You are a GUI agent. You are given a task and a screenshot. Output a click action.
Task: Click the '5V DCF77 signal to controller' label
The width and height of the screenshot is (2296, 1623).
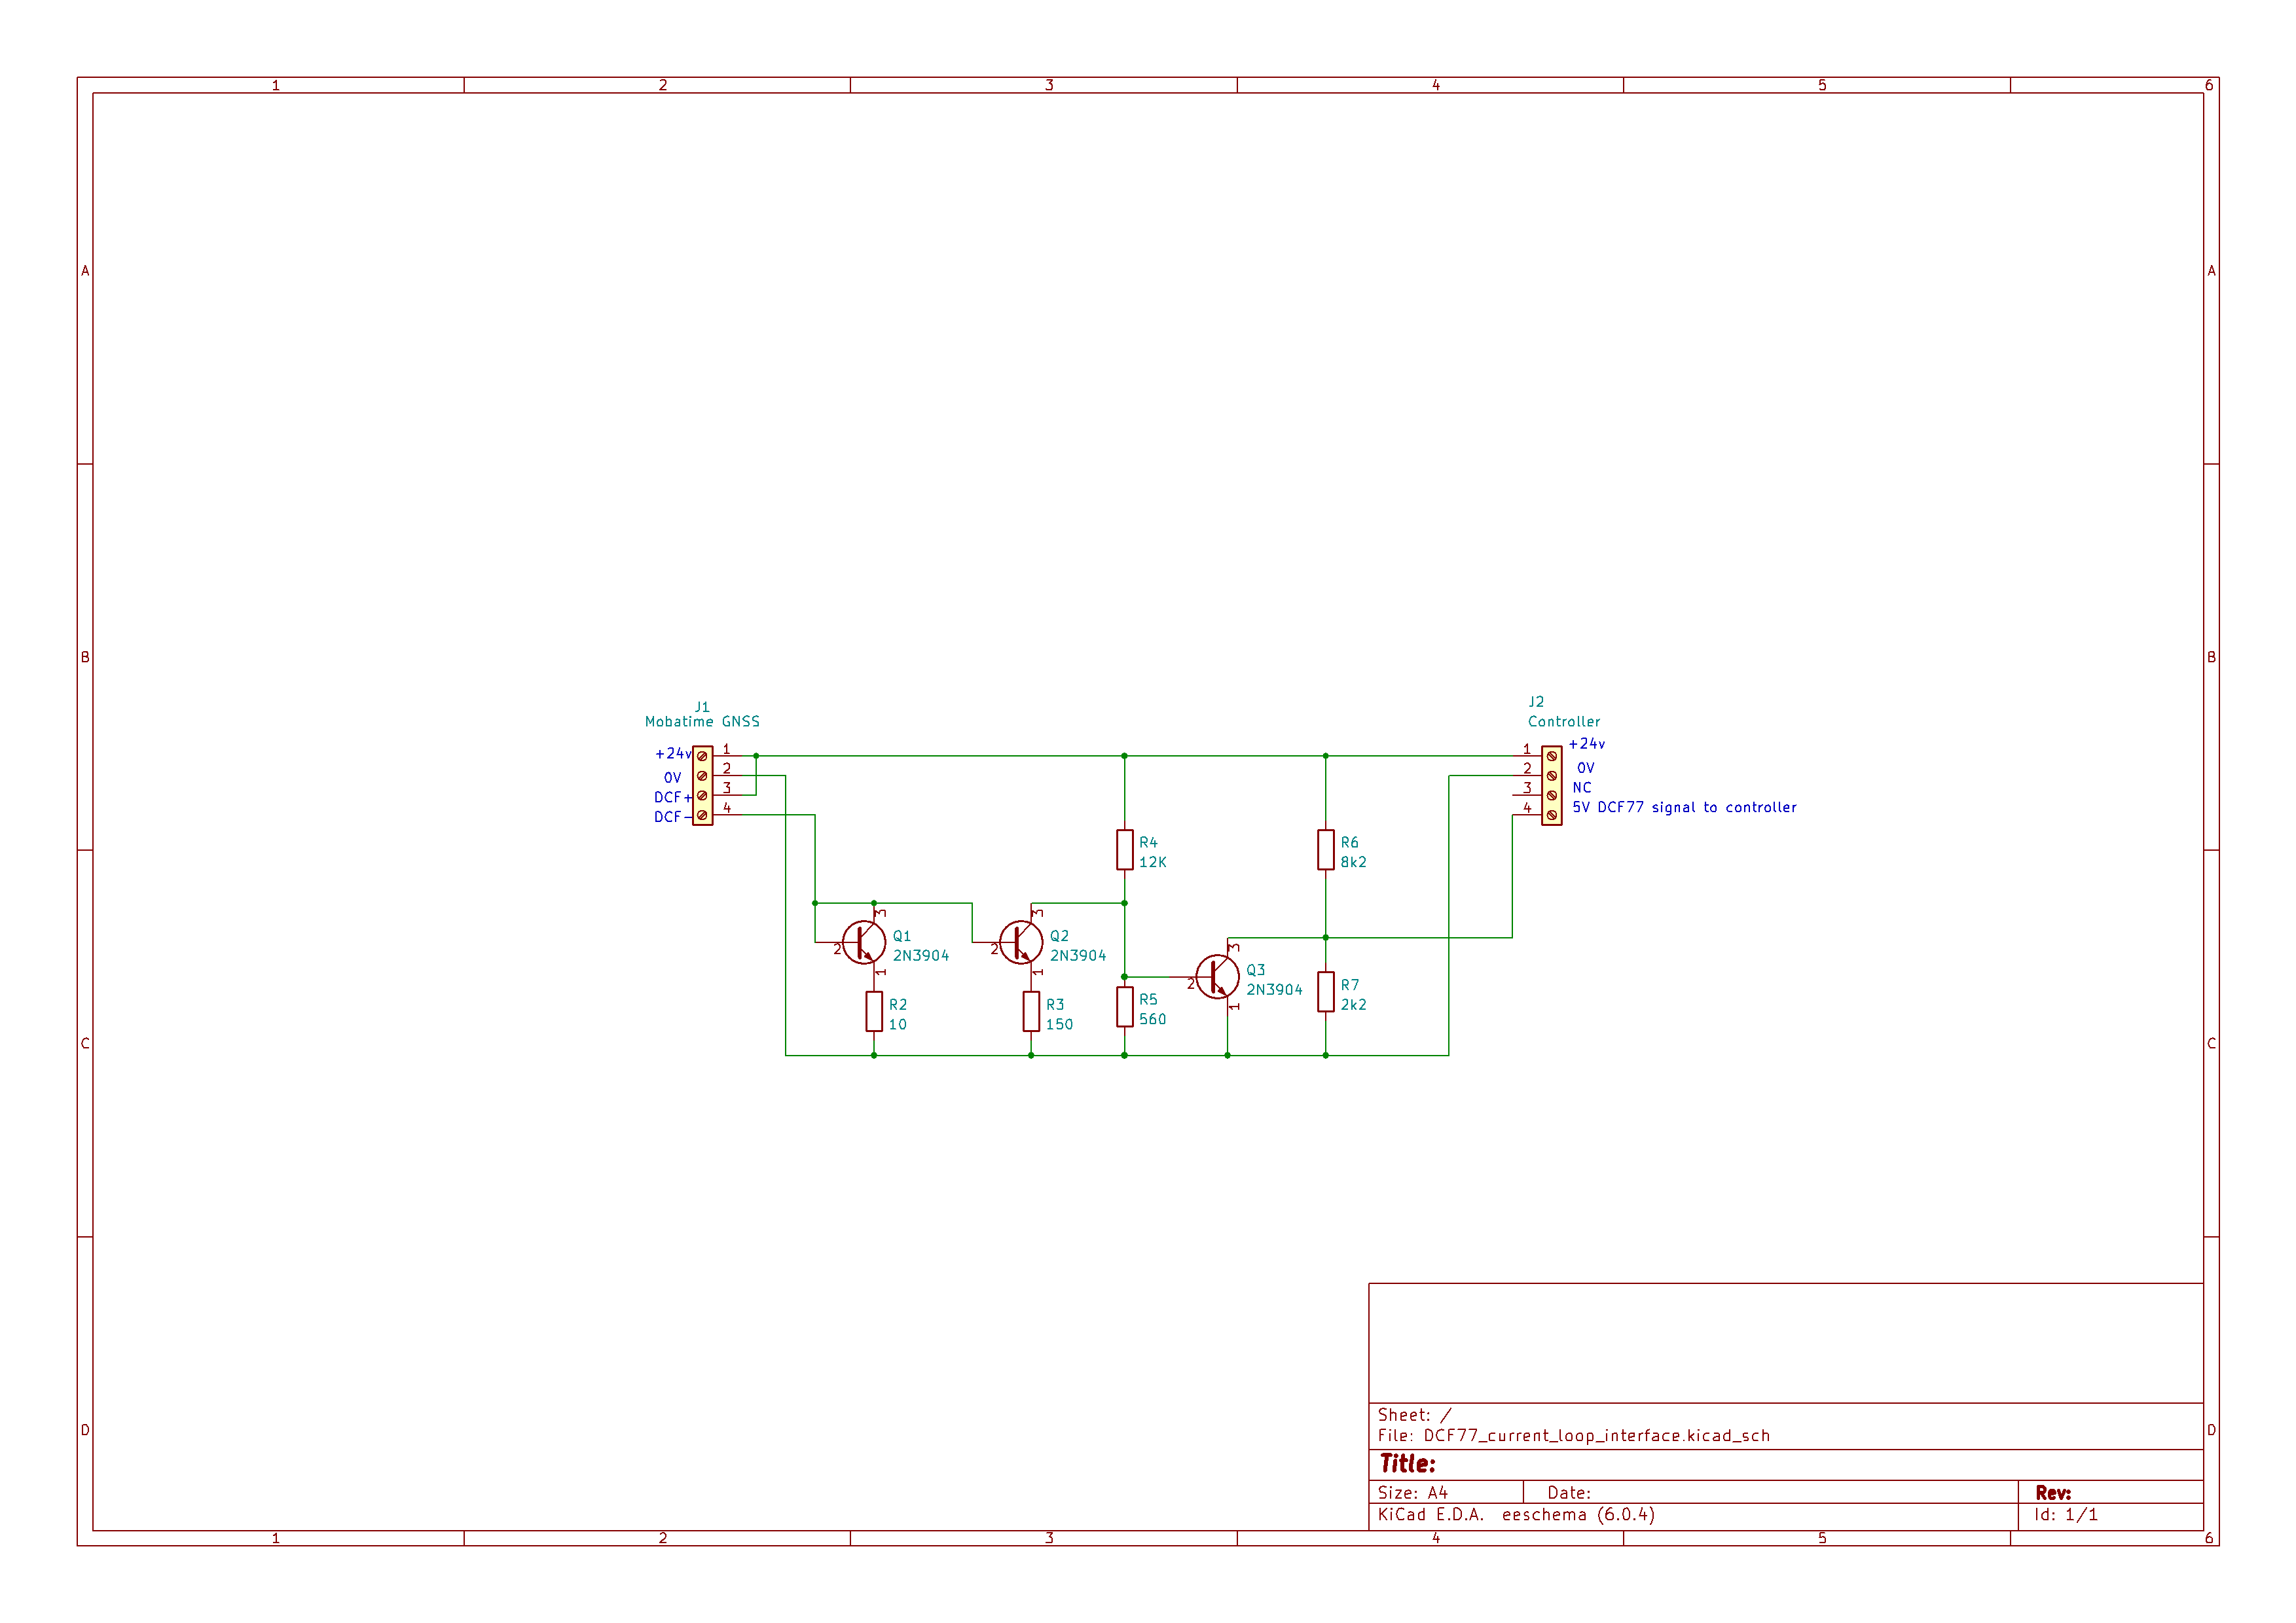click(x=1684, y=808)
